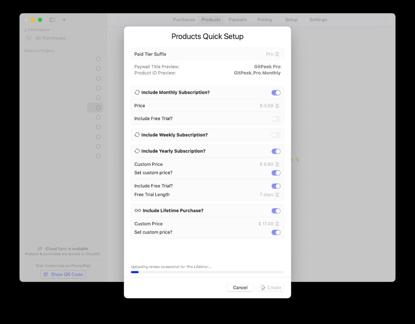415x324 pixels.
Task: Toggle the sidebar visibility icon
Action: pos(52,19)
